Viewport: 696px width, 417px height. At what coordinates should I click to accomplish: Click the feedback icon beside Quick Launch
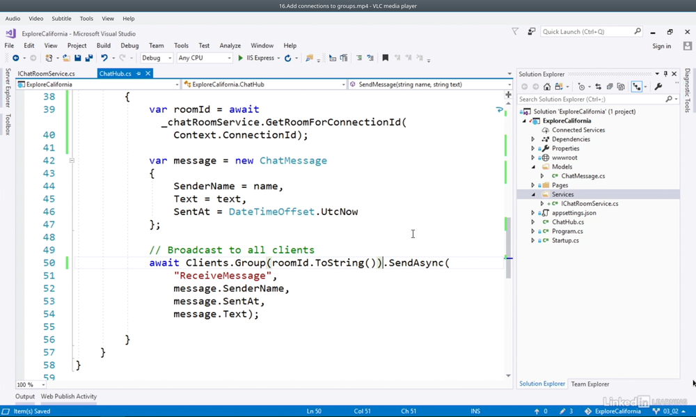tap(531, 31)
